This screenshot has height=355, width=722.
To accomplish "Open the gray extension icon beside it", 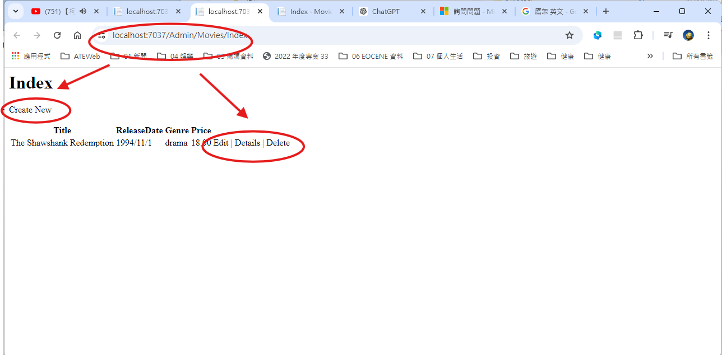I will point(618,35).
